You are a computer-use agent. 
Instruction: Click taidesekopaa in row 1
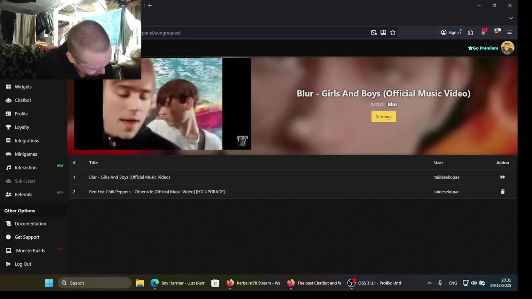point(447,177)
